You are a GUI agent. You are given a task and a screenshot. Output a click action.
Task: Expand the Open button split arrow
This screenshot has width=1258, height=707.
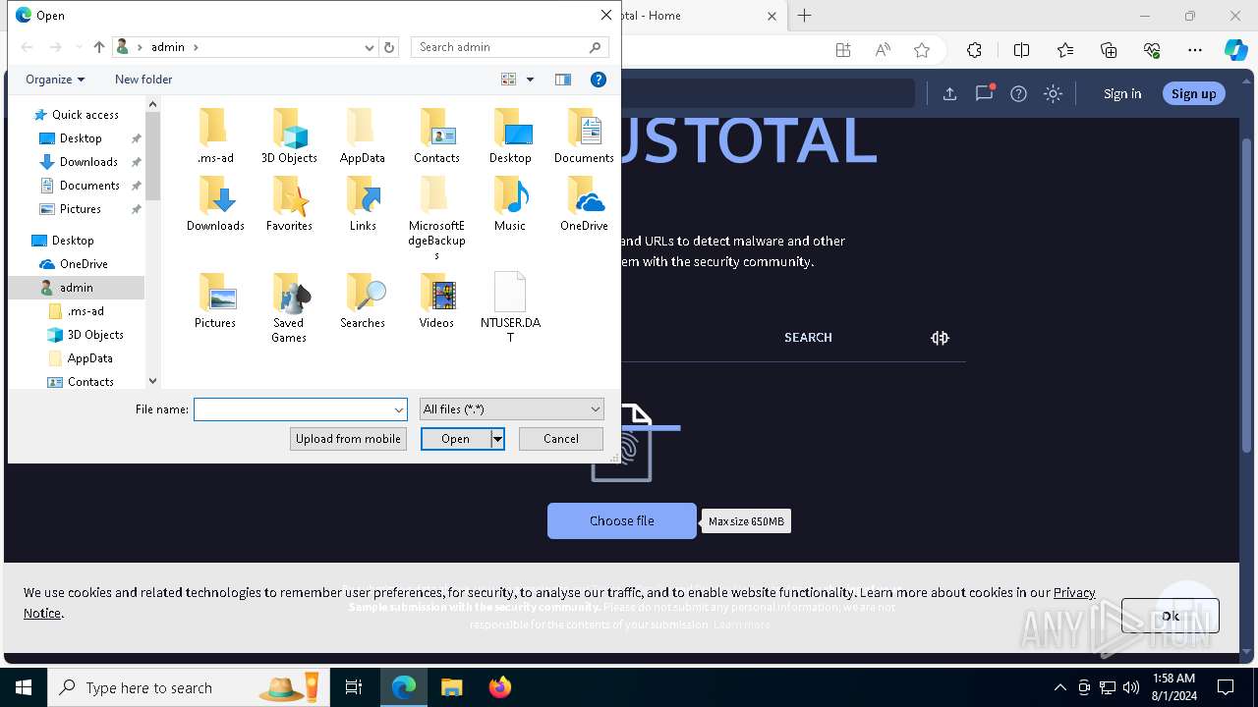pos(497,439)
